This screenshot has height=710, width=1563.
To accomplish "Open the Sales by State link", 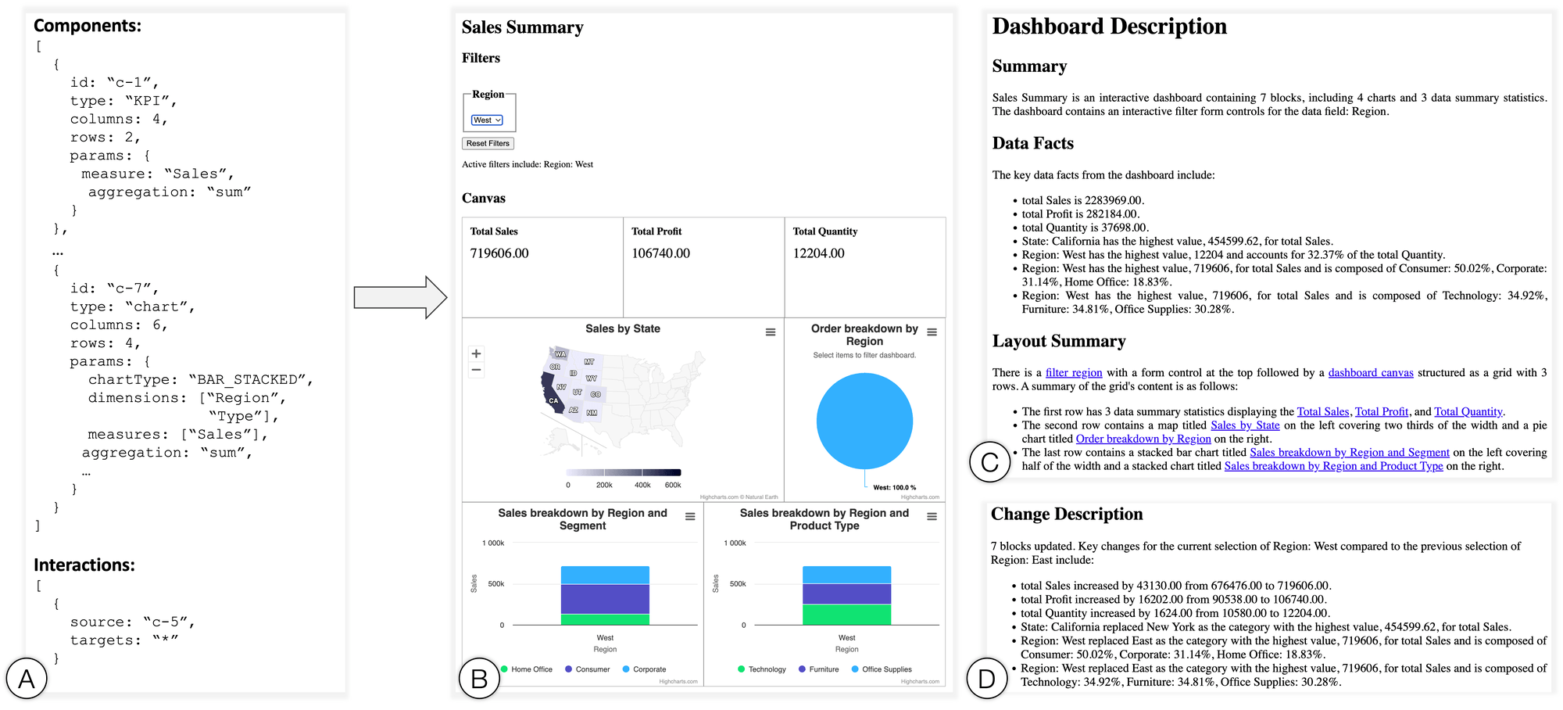I will (x=1245, y=425).
